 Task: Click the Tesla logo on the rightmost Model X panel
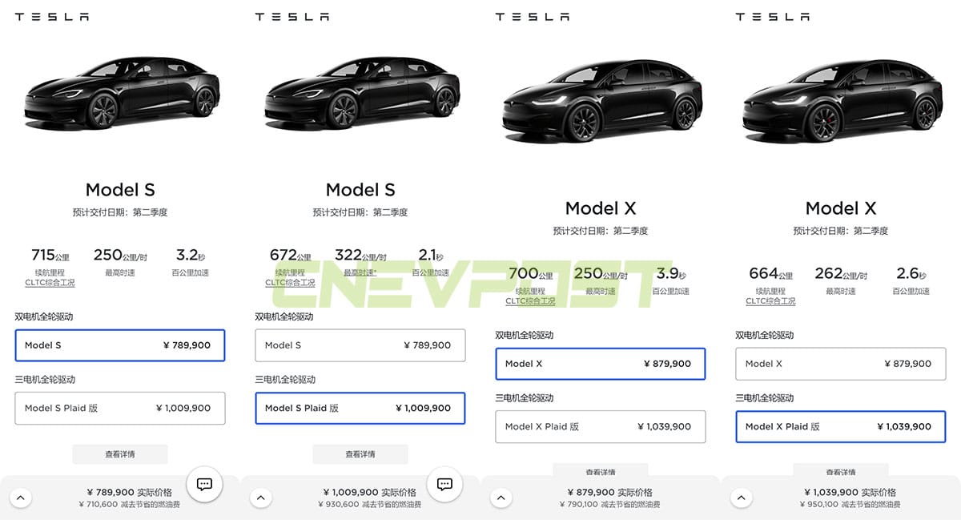(772, 15)
